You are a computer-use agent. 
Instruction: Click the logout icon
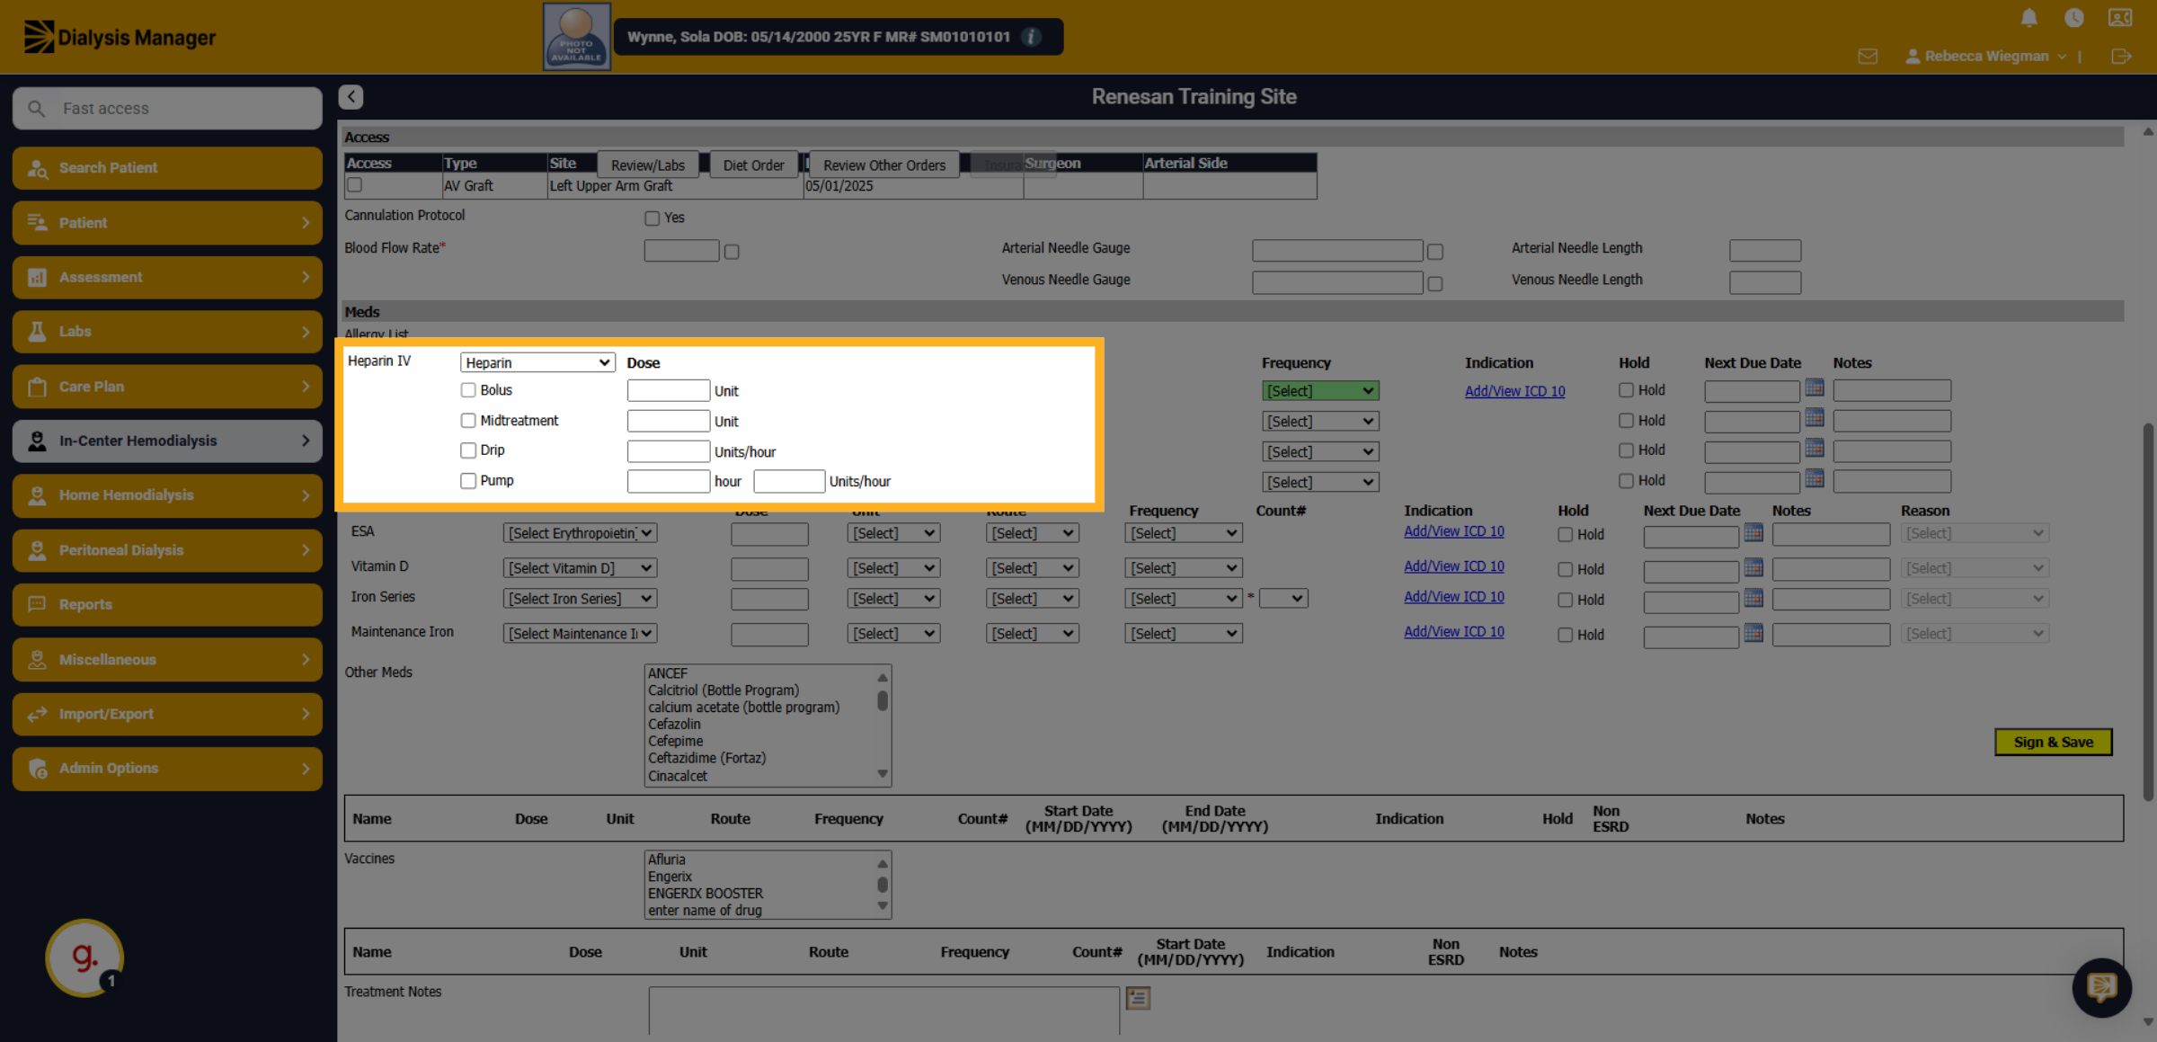[2121, 57]
